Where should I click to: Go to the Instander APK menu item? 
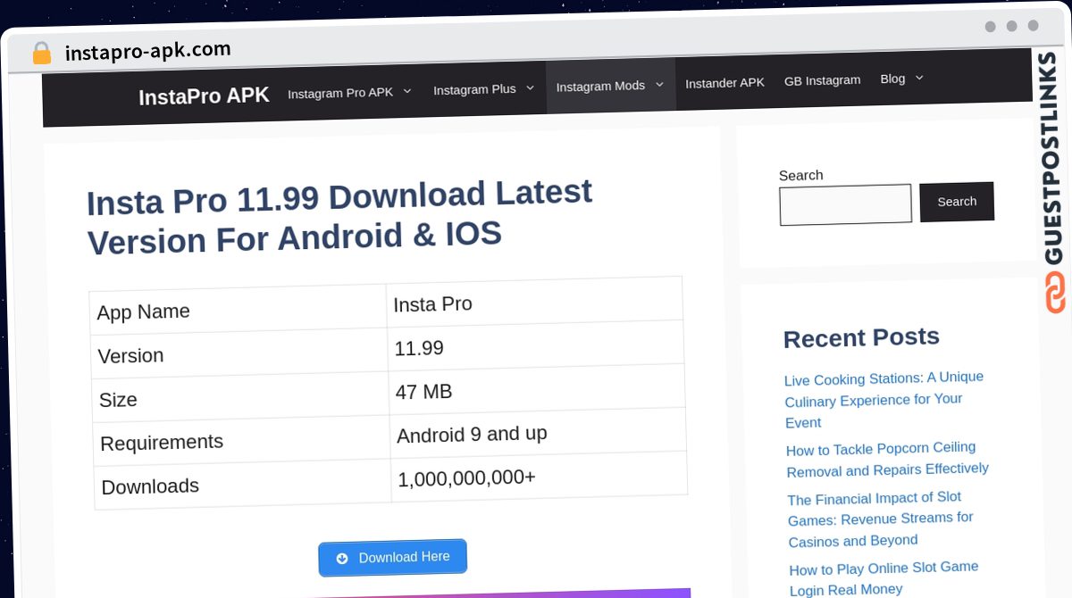click(724, 83)
